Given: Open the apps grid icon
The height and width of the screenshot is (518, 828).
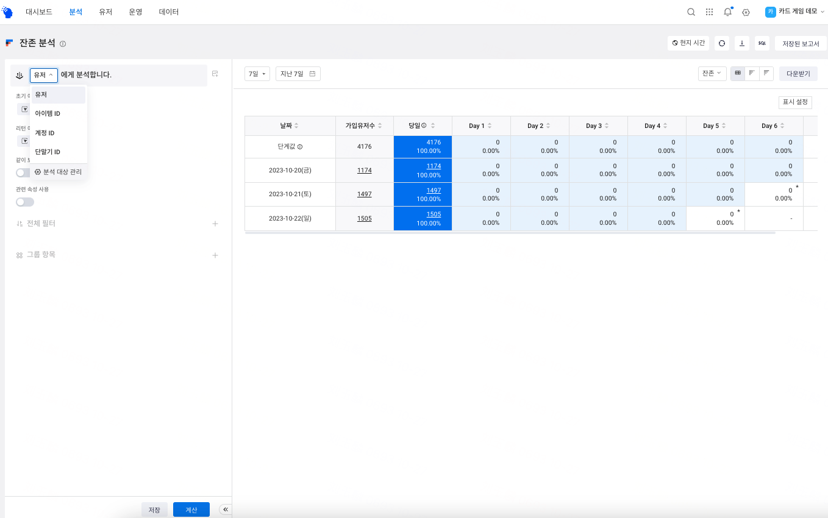Looking at the screenshot, I should pyautogui.click(x=709, y=12).
